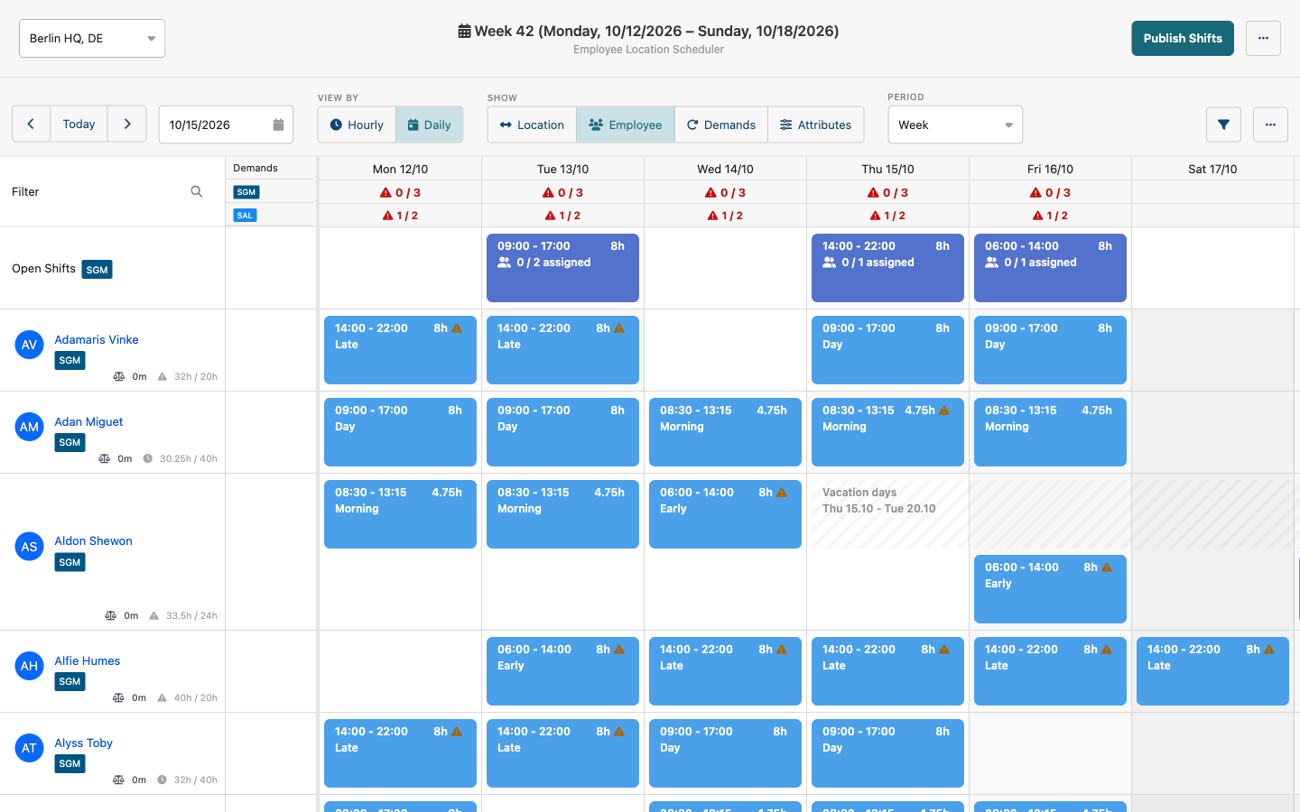Open the filter funnel icon
The width and height of the screenshot is (1300, 812).
tap(1223, 125)
